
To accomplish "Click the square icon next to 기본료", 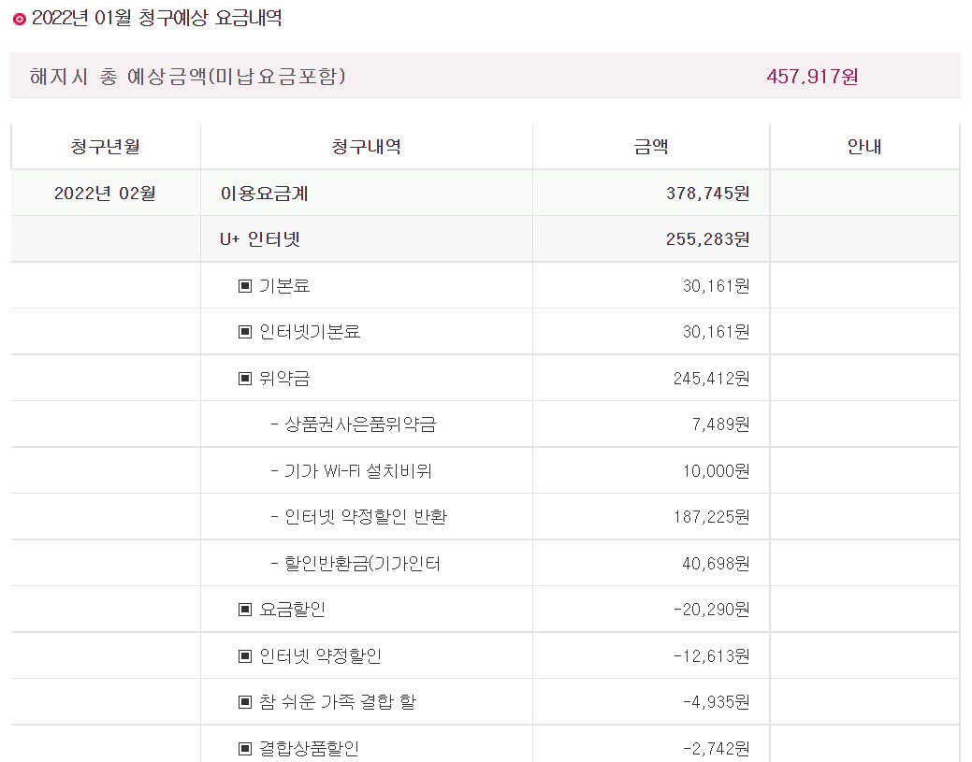I will (245, 286).
